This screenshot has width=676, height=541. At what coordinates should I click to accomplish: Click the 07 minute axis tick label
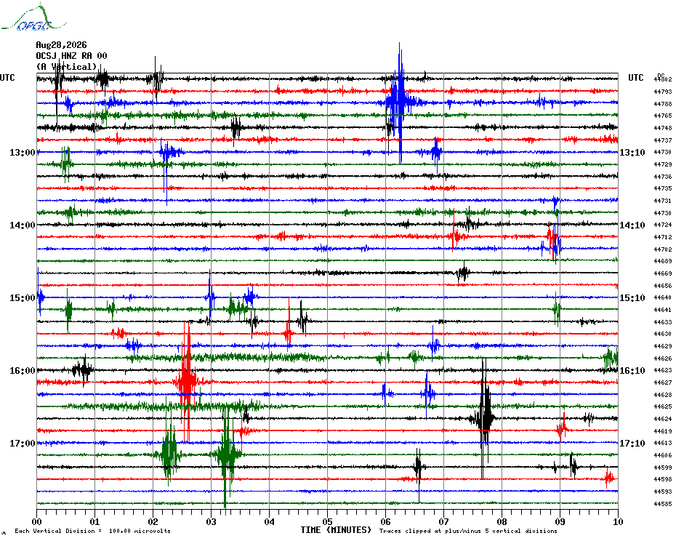[443, 521]
